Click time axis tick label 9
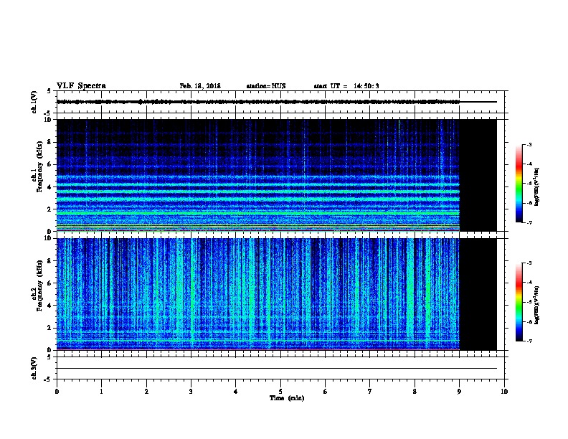Screen dimensions: 568x439 point(459,391)
